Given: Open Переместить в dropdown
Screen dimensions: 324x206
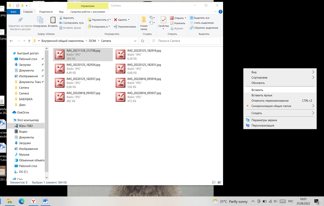Looking at the screenshot, I should [x=99, y=20].
